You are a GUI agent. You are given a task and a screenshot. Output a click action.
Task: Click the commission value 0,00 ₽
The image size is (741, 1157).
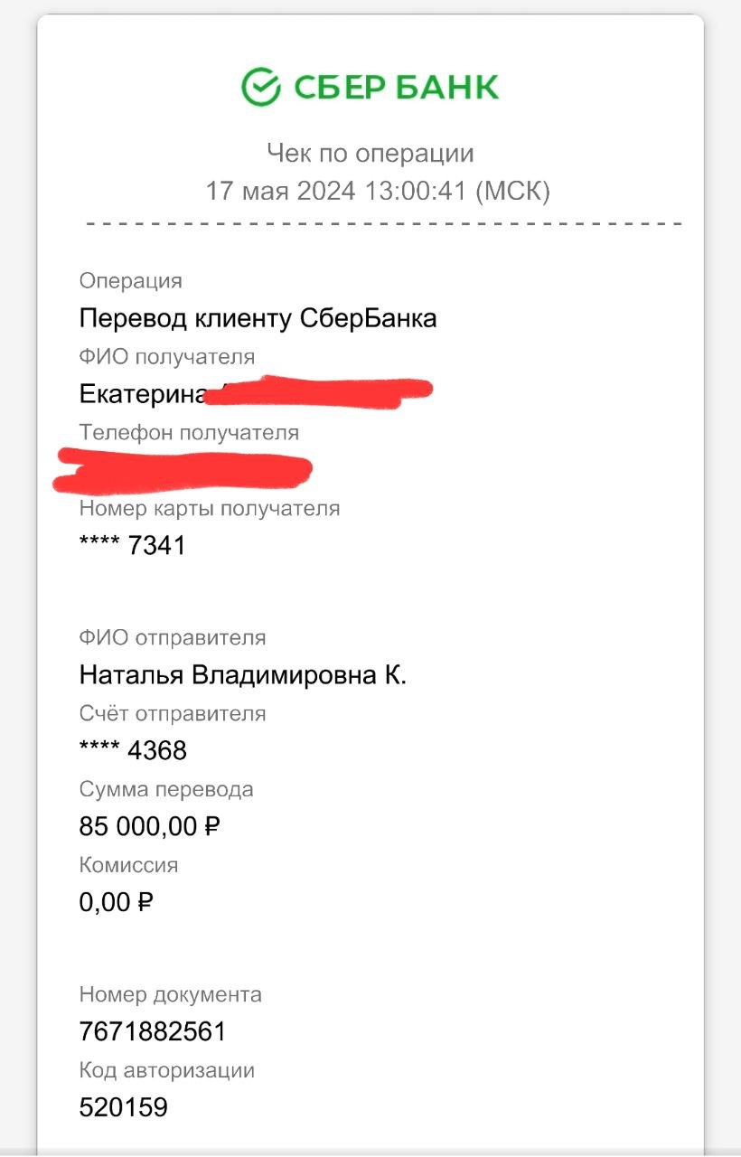[117, 901]
